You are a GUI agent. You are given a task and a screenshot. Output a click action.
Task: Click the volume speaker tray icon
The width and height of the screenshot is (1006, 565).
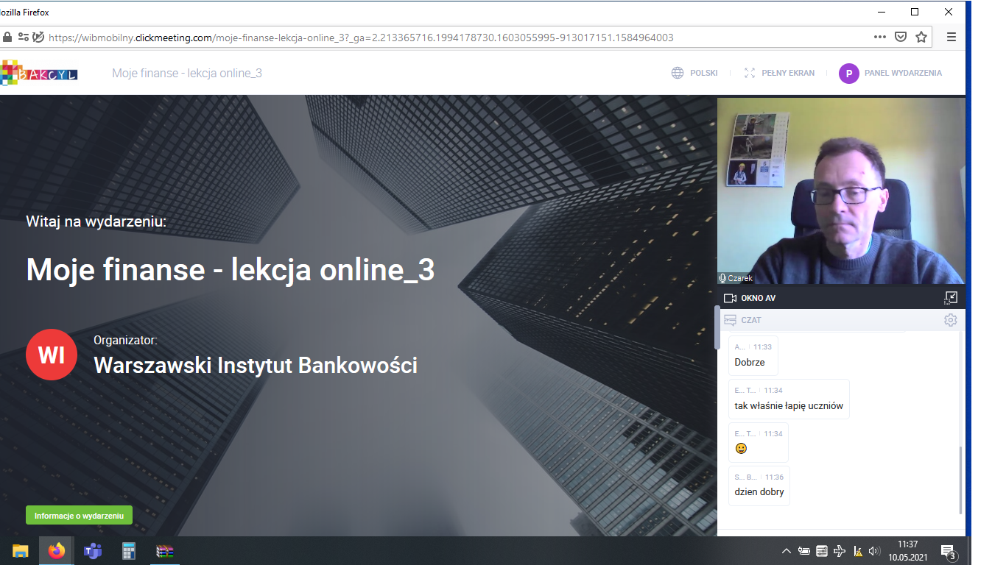875,550
